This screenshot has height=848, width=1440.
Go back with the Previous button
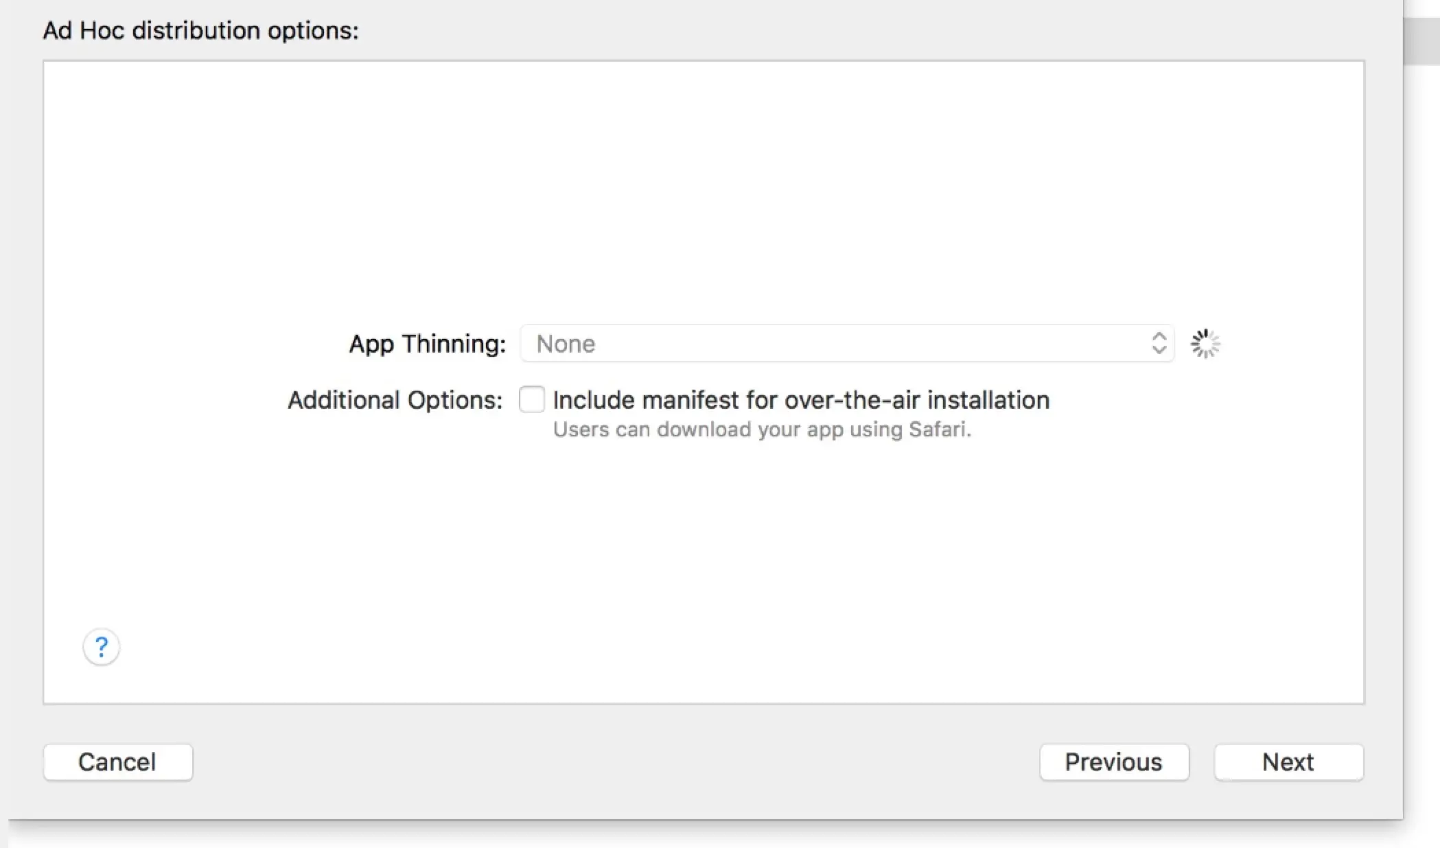pos(1113,762)
